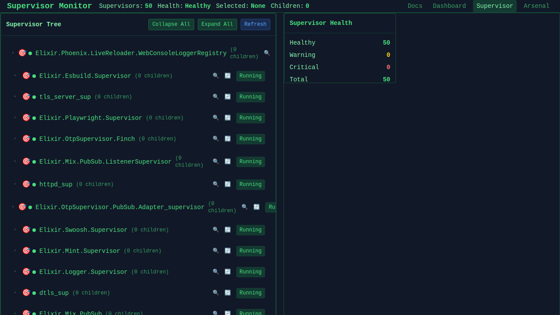This screenshot has width=560, height=315.
Task: Click restart icon for Elixir.Swoosh.Supervisor
Action: pyautogui.click(x=227, y=230)
